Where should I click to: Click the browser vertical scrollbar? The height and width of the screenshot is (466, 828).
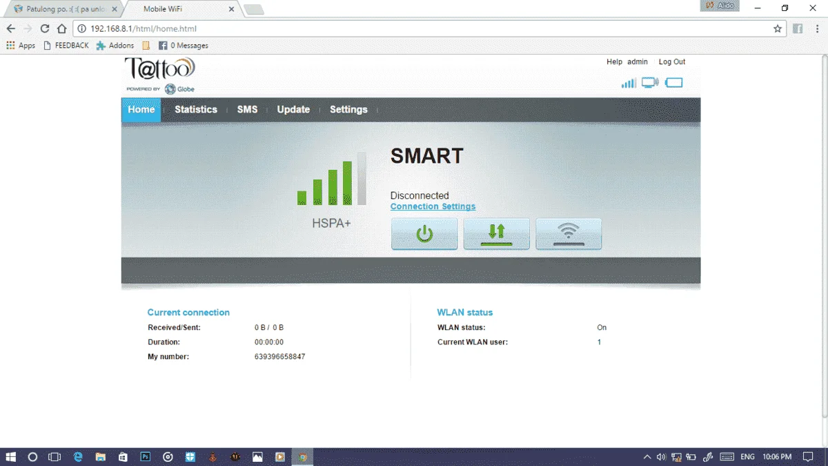pyautogui.click(x=824, y=235)
